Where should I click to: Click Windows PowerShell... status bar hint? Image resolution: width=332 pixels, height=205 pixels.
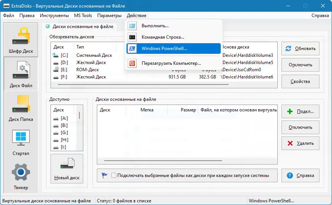point(271,201)
